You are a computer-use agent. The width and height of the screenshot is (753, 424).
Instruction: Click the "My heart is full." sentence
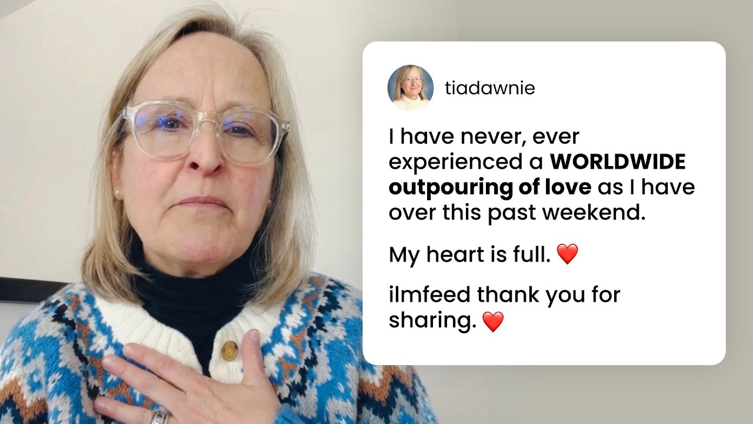tap(470, 254)
